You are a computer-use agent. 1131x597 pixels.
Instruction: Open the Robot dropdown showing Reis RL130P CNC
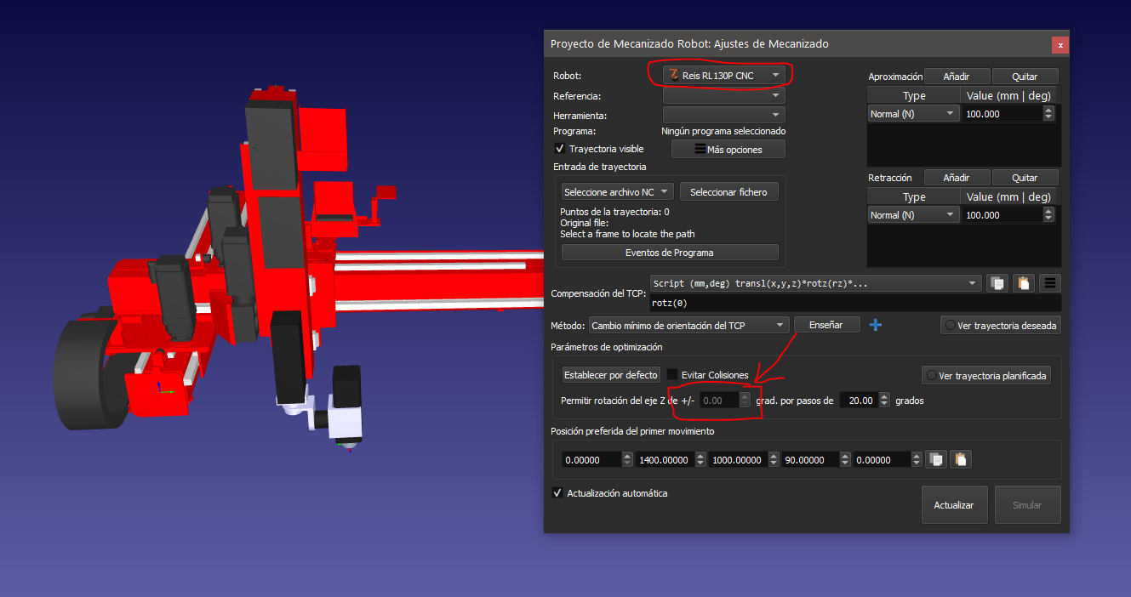point(723,76)
